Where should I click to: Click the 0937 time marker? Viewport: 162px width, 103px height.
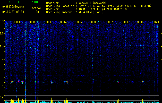(110, 22)
